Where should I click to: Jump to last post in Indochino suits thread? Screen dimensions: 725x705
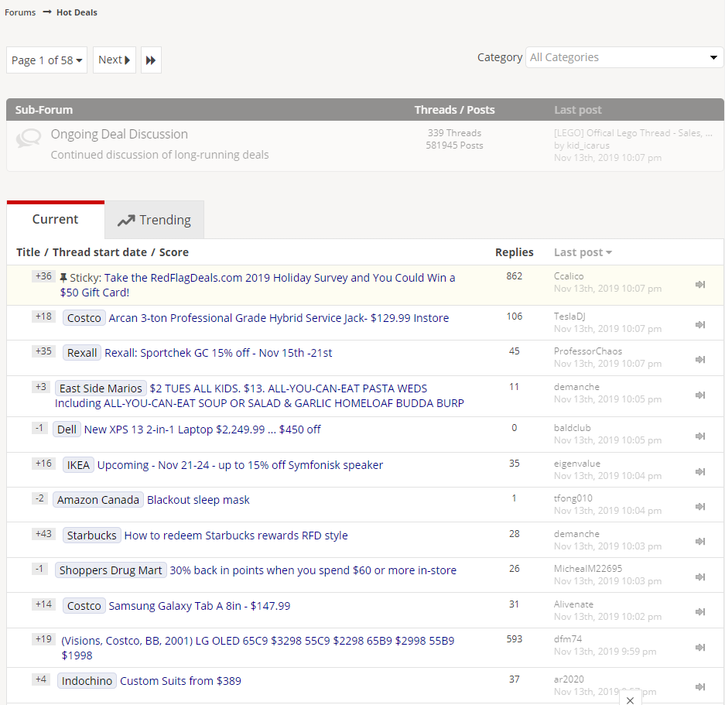click(x=700, y=687)
